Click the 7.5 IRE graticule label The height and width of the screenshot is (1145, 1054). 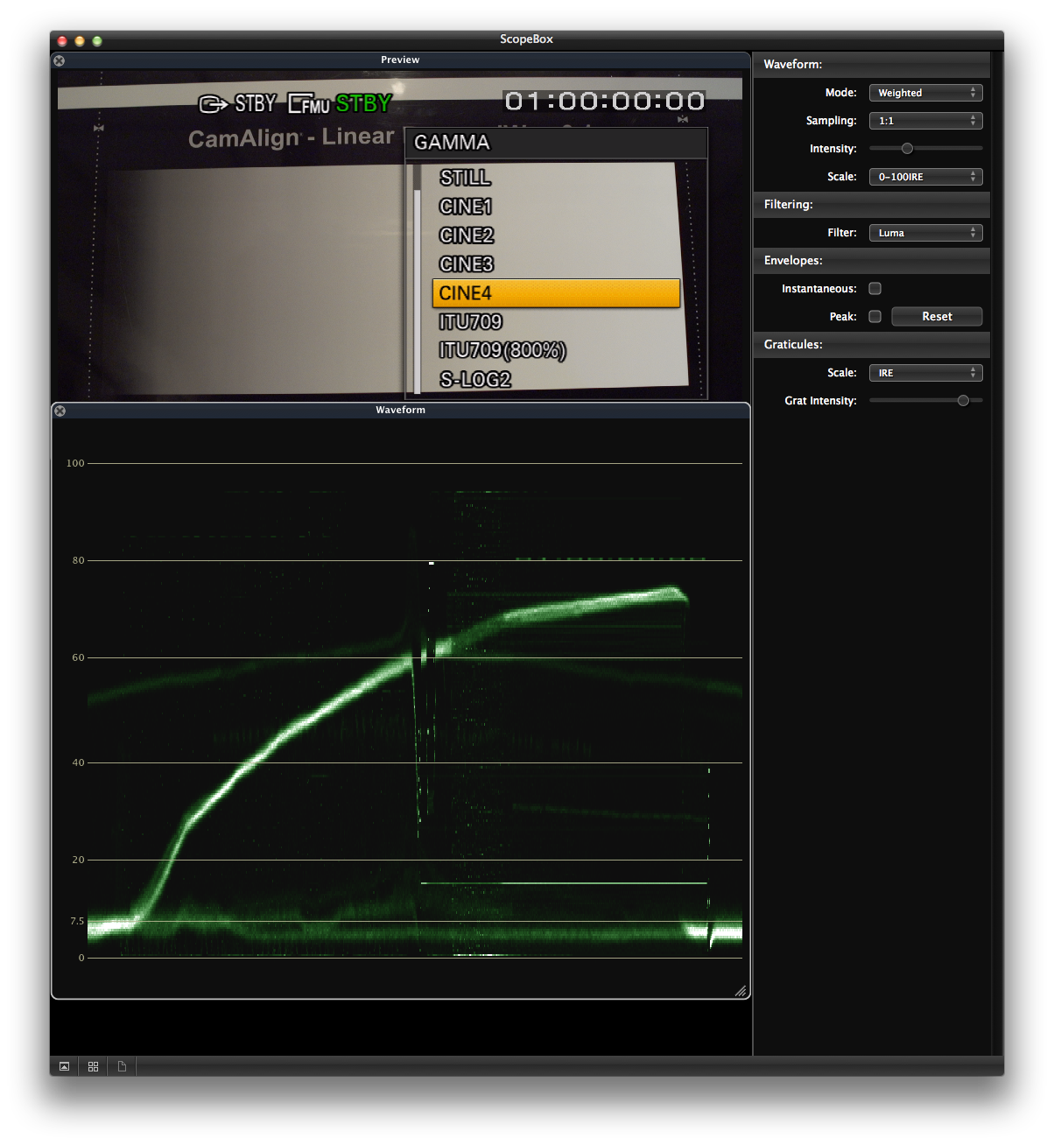(x=77, y=921)
